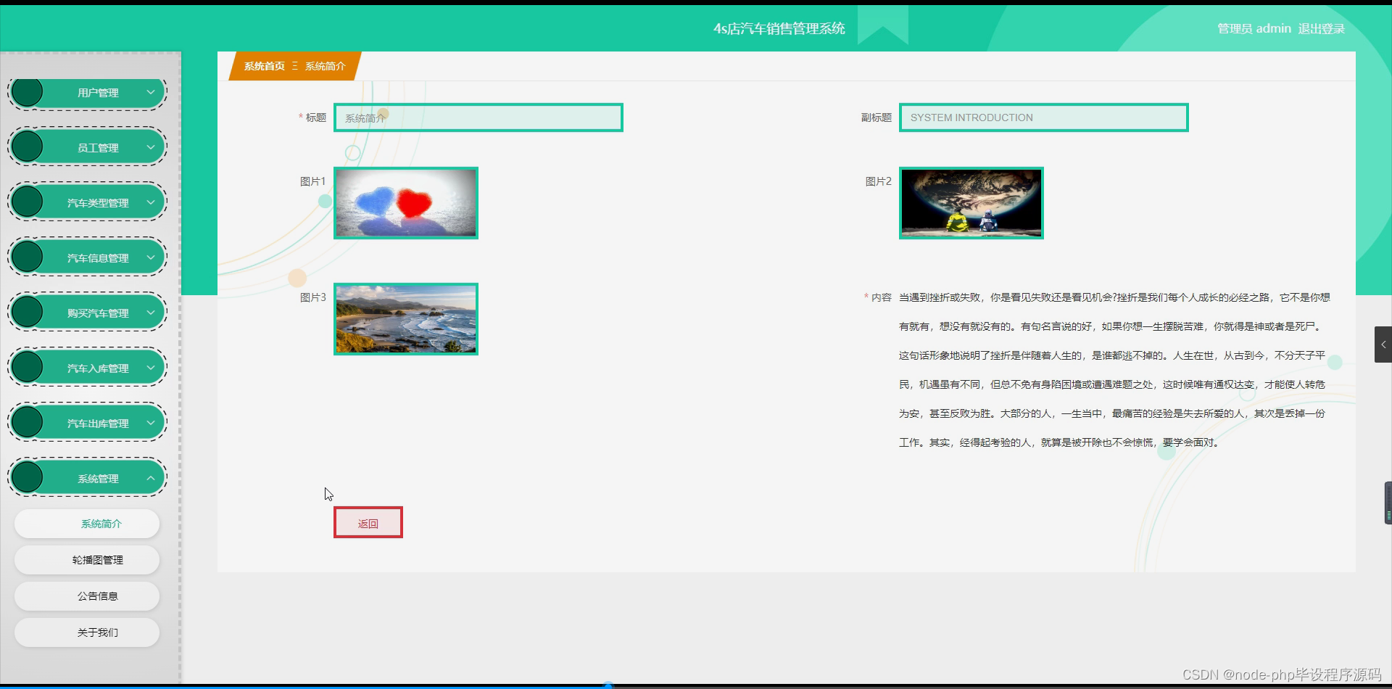
Task: Open the 汽车出库管理 menu
Action: 87,423
